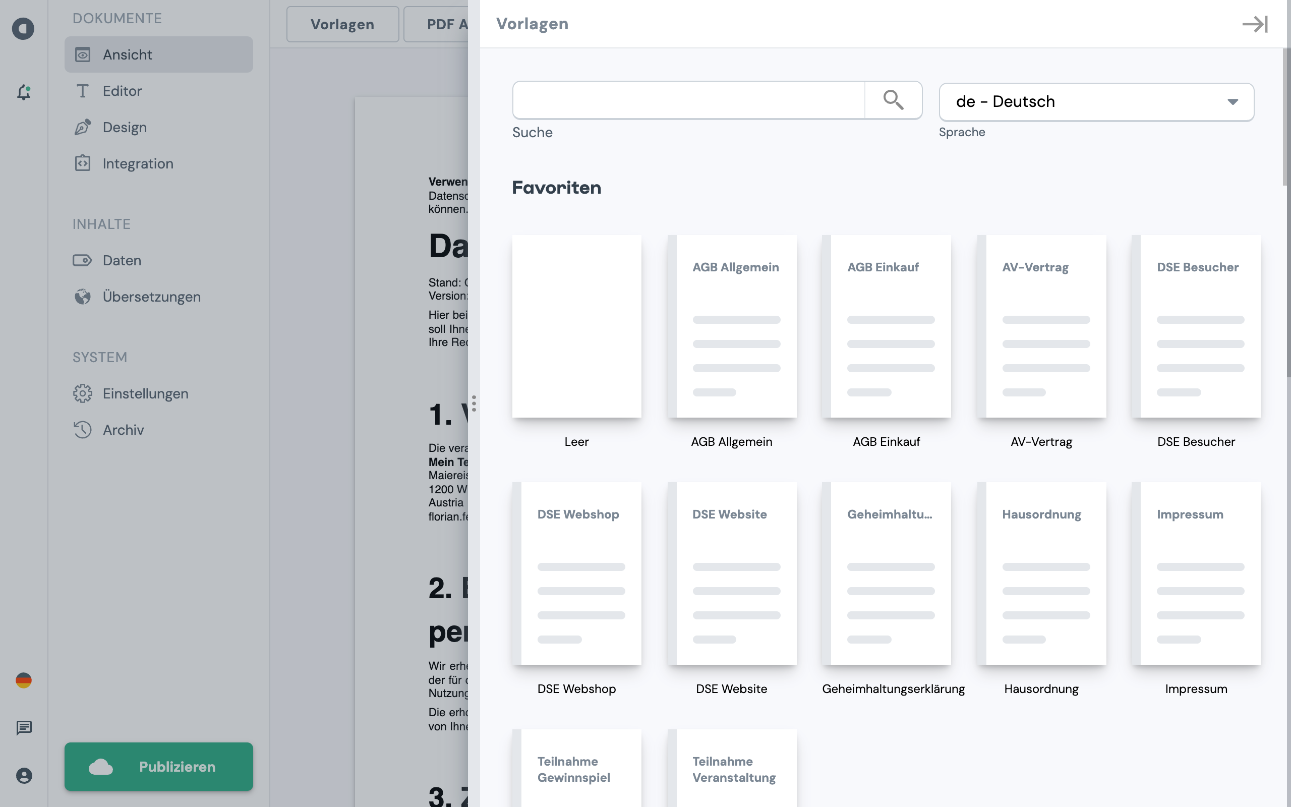Pick the DSE Webshop template
1291x807 pixels.
(x=576, y=574)
